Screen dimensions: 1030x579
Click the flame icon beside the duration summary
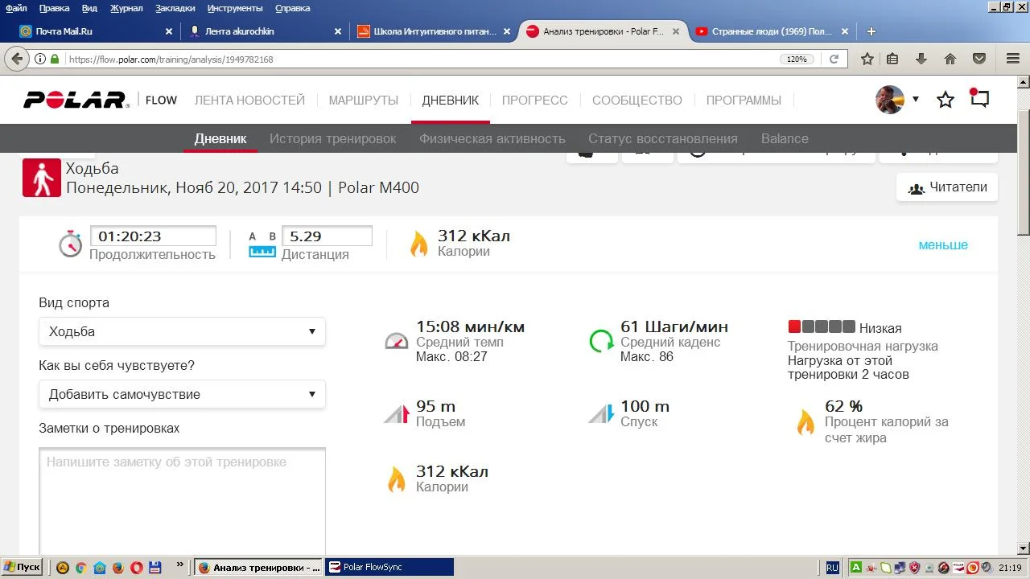click(419, 244)
